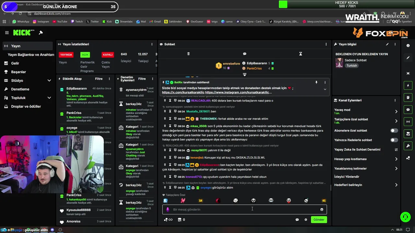Image resolution: width=415 pixels, height=233 pixels.
Task: Open Yayın Bağlantısı ve Anahtarı
Action: [31, 55]
